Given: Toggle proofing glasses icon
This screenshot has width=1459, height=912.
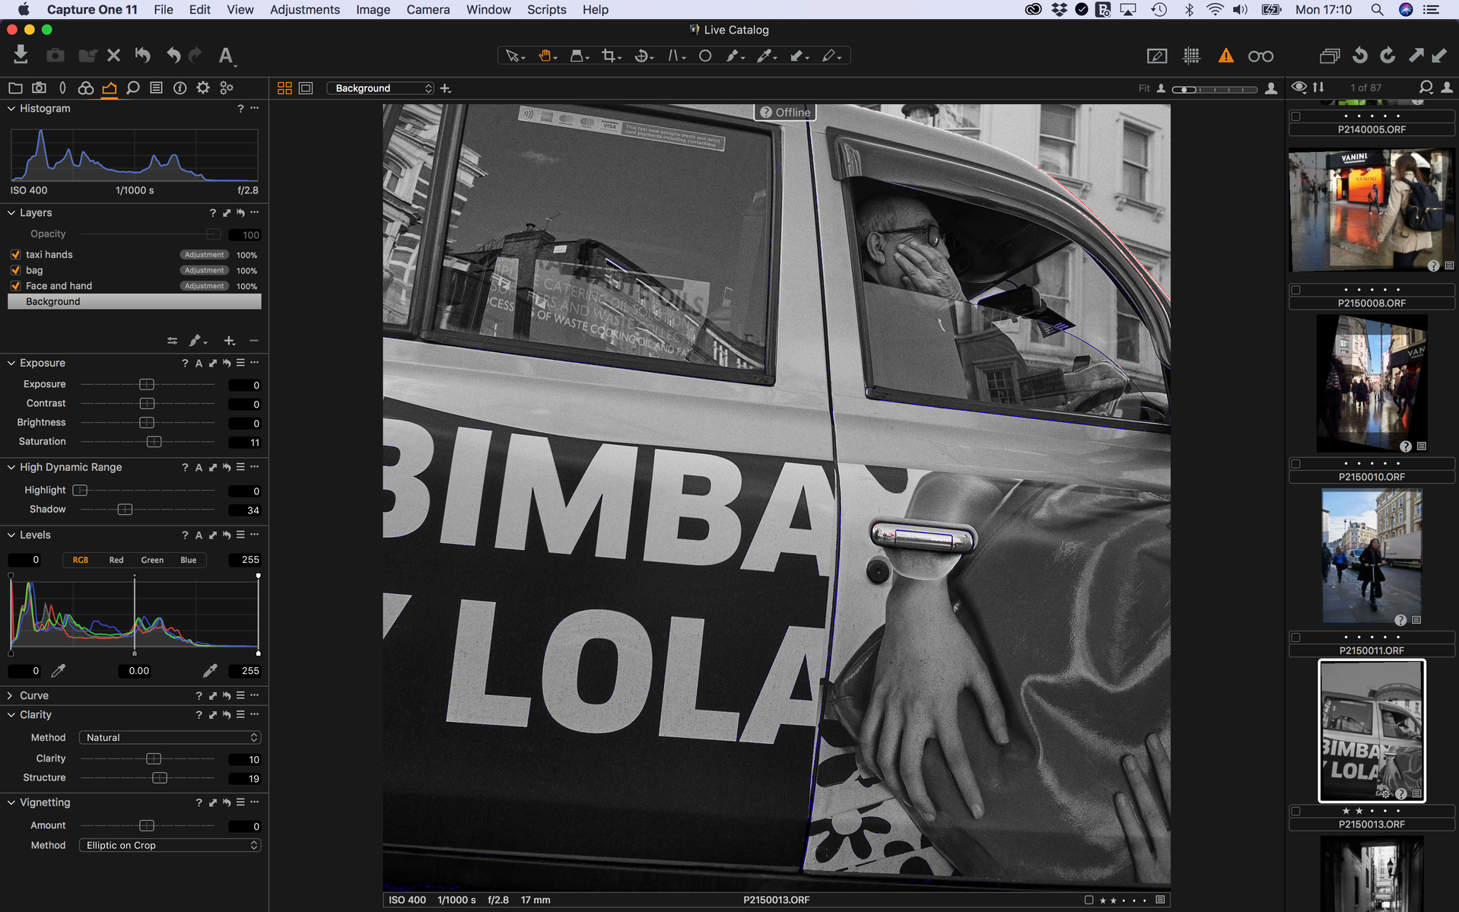Looking at the screenshot, I should click(x=1260, y=56).
